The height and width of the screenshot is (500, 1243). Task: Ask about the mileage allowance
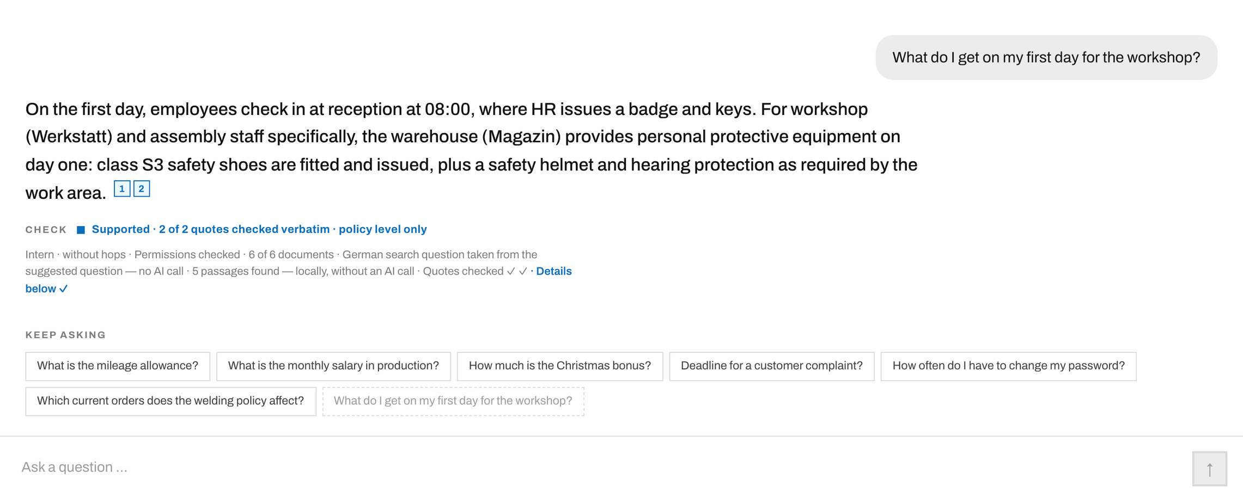118,366
